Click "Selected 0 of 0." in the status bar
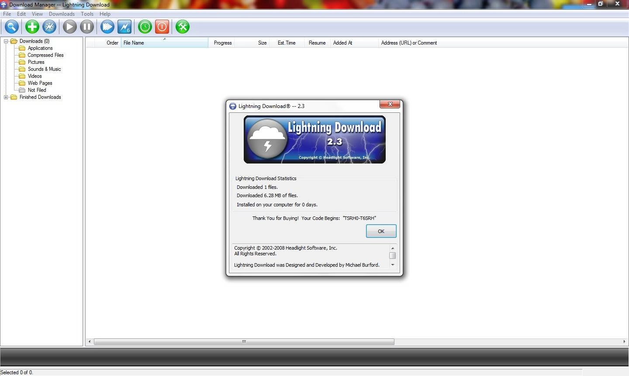The image size is (629, 376). (17, 373)
